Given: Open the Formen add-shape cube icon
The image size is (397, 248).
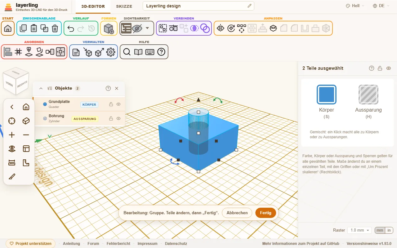Looking at the screenshot, I should pos(109,28).
